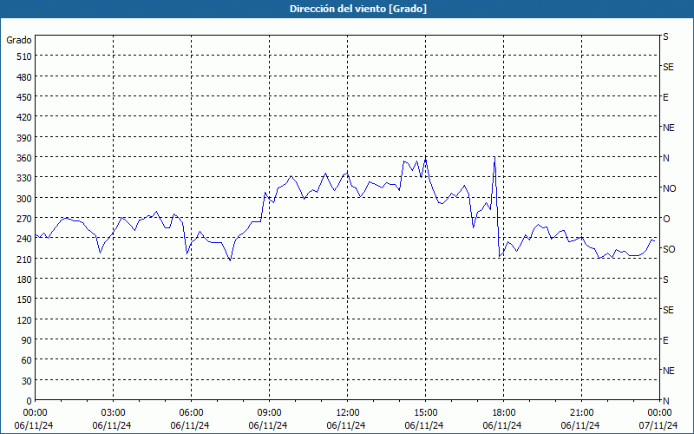Click the 90 degree axis label
The height and width of the screenshot is (434, 694).
(x=27, y=340)
